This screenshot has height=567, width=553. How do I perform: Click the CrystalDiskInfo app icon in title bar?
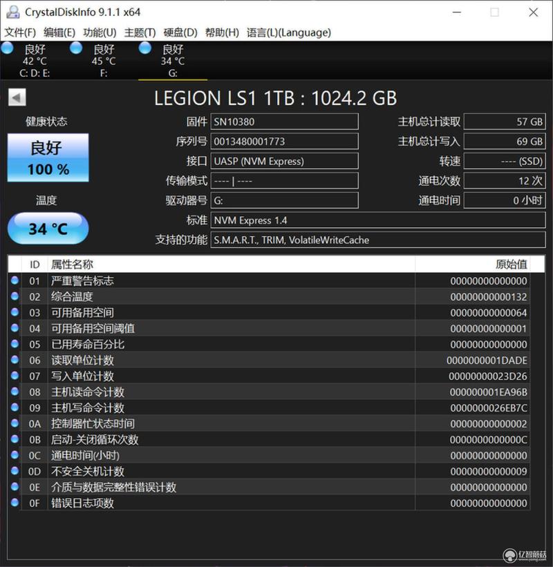(x=13, y=12)
